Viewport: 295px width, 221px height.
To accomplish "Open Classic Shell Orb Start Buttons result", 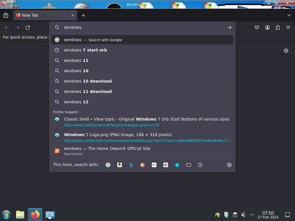I will coord(142,122).
